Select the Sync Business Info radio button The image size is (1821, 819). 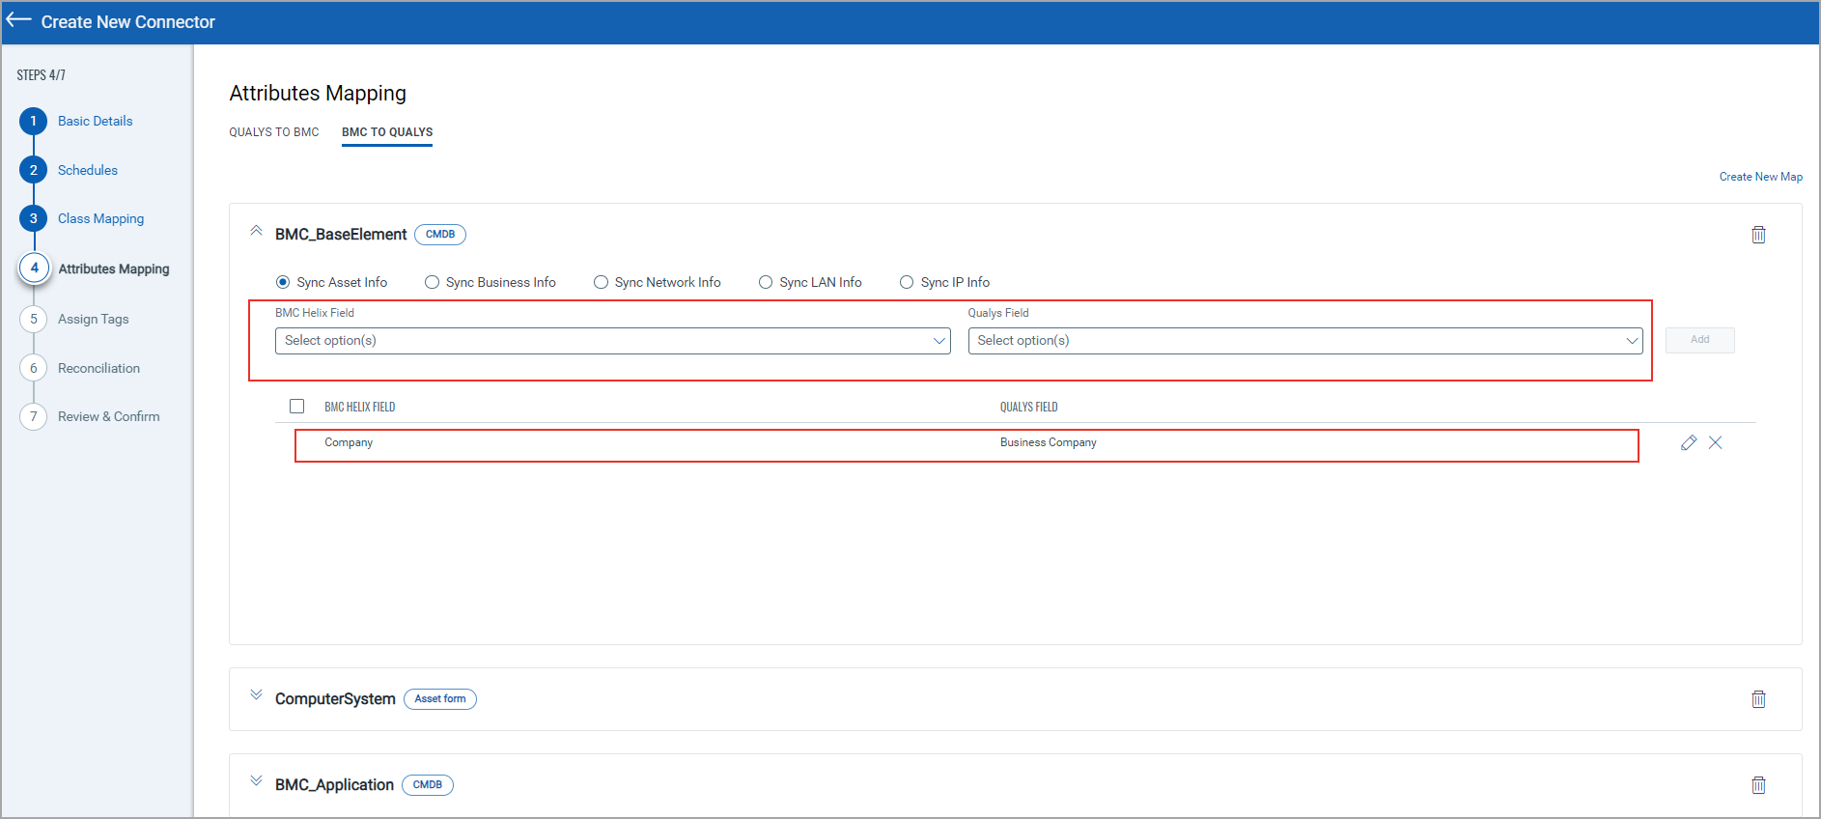(432, 282)
